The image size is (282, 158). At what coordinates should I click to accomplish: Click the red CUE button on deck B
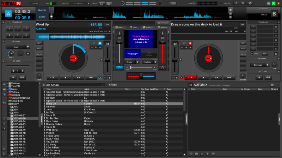click(190, 78)
